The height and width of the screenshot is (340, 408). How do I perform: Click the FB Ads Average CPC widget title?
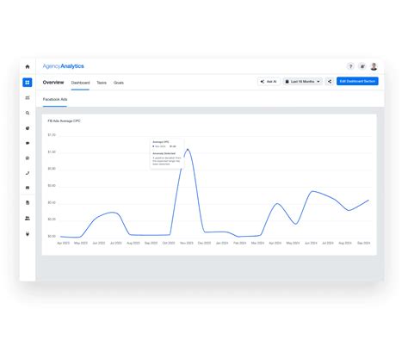coord(64,121)
